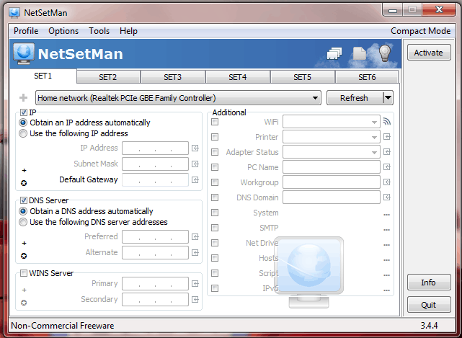
Task: Open the network adapter dropdown
Action: click(178, 98)
